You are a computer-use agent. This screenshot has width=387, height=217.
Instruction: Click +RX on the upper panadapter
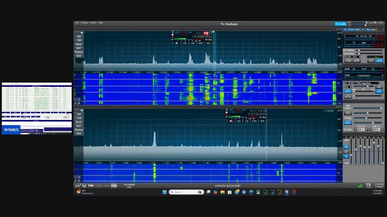point(79,36)
